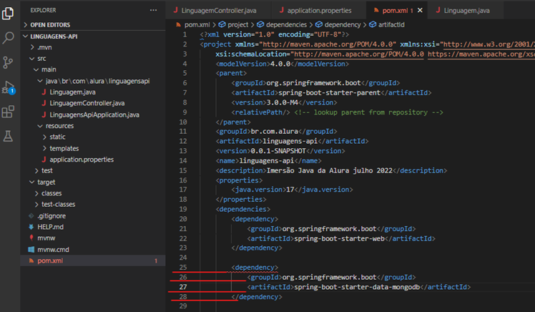Switch to the Linguagem.java tab
Viewport: 535px width, 312px height.
466,10
